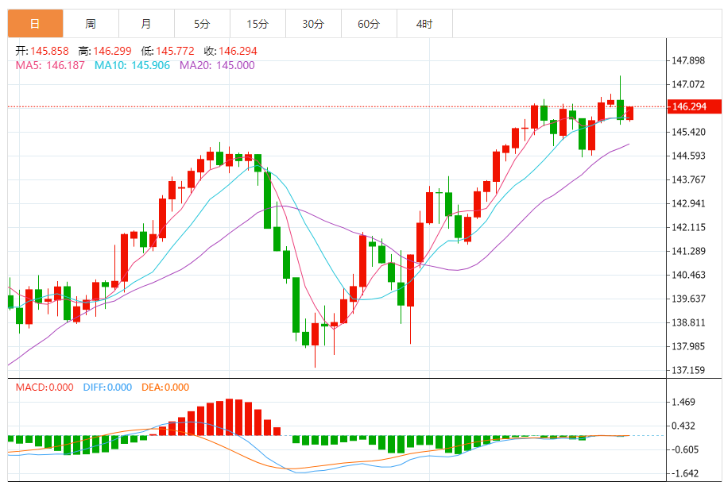Switch to the 月 monthly tab
Screen dimensions: 724x482
pyautogui.click(x=146, y=24)
